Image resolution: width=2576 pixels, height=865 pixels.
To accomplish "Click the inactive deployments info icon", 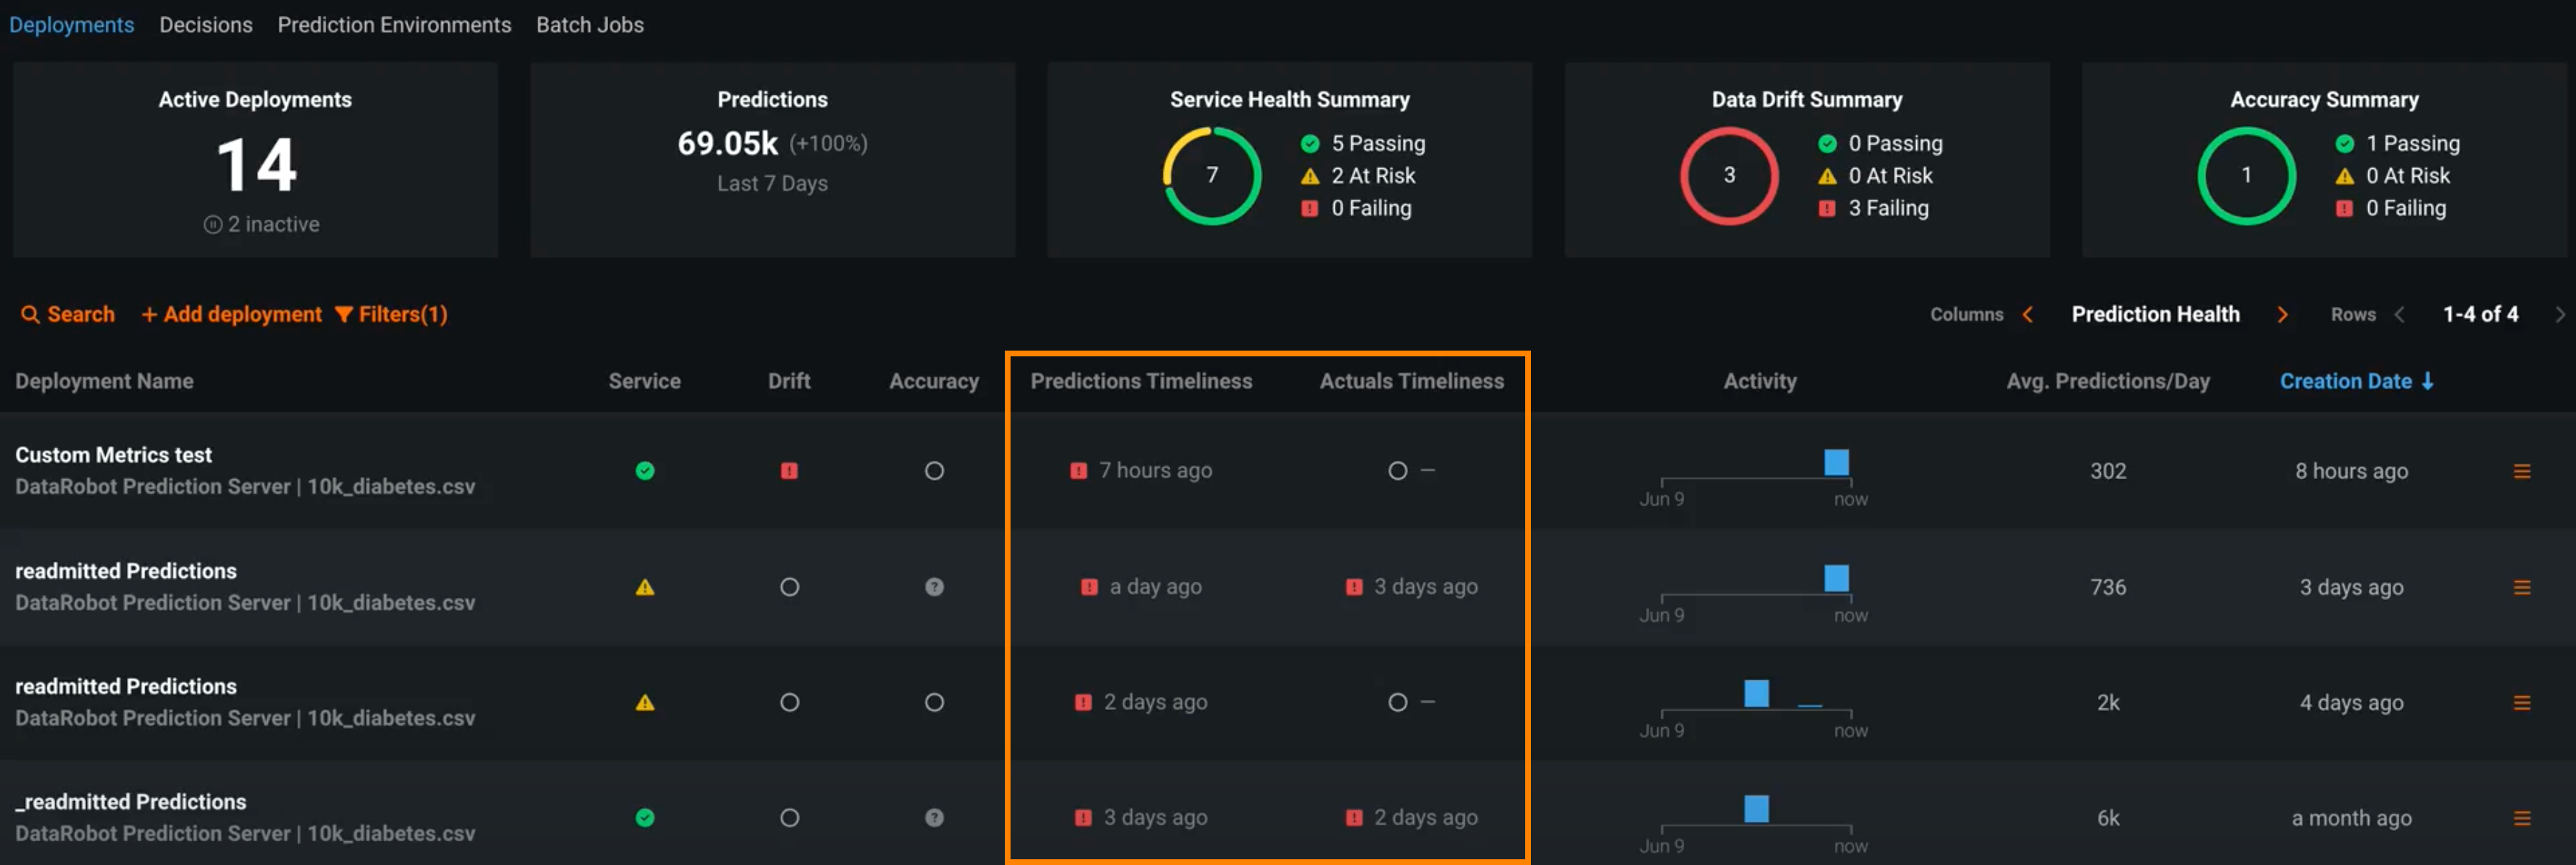I will 212,225.
